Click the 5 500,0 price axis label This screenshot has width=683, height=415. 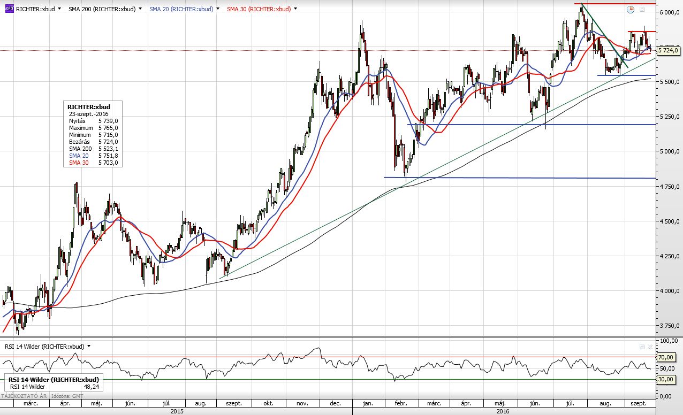tap(670, 82)
